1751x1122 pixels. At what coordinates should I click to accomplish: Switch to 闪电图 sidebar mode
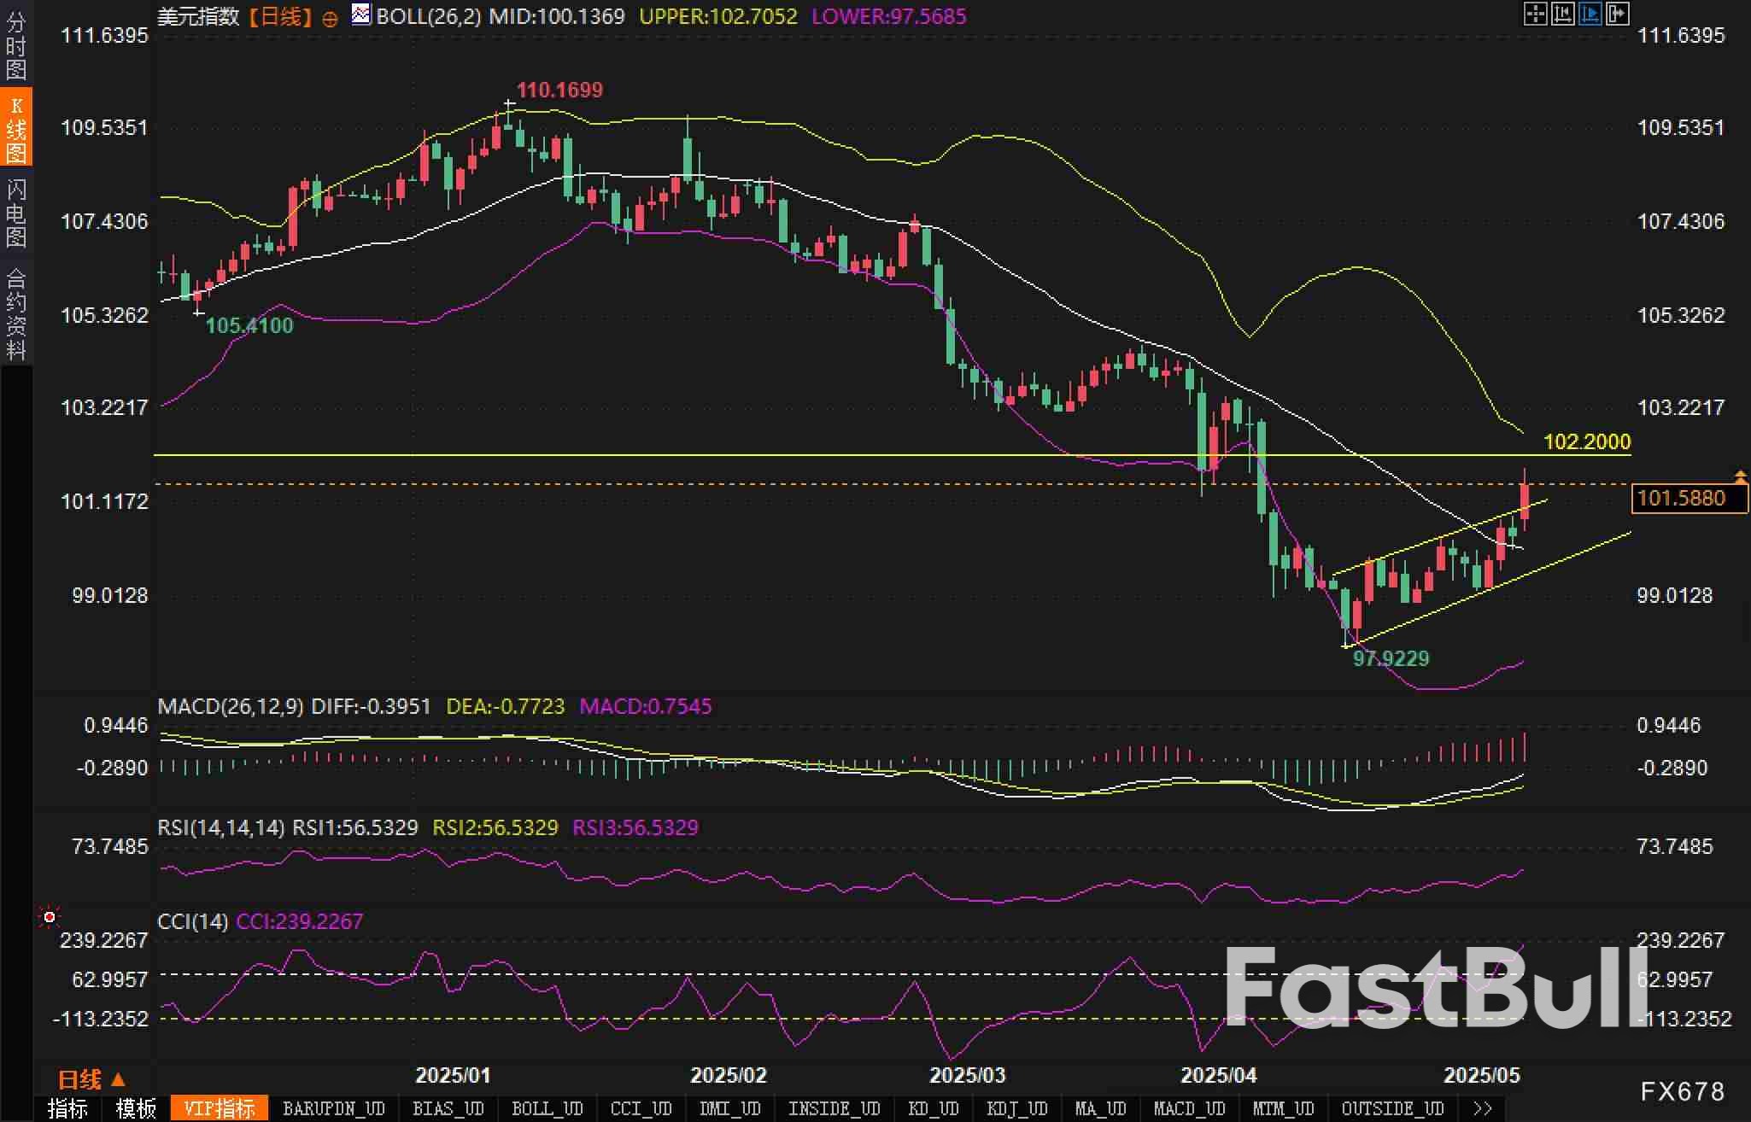pyautogui.click(x=15, y=213)
